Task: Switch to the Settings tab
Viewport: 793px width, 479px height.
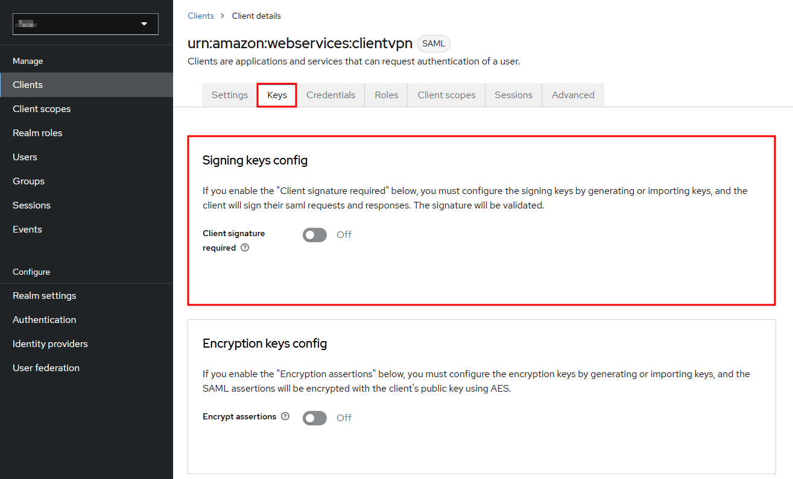Action: (x=230, y=95)
